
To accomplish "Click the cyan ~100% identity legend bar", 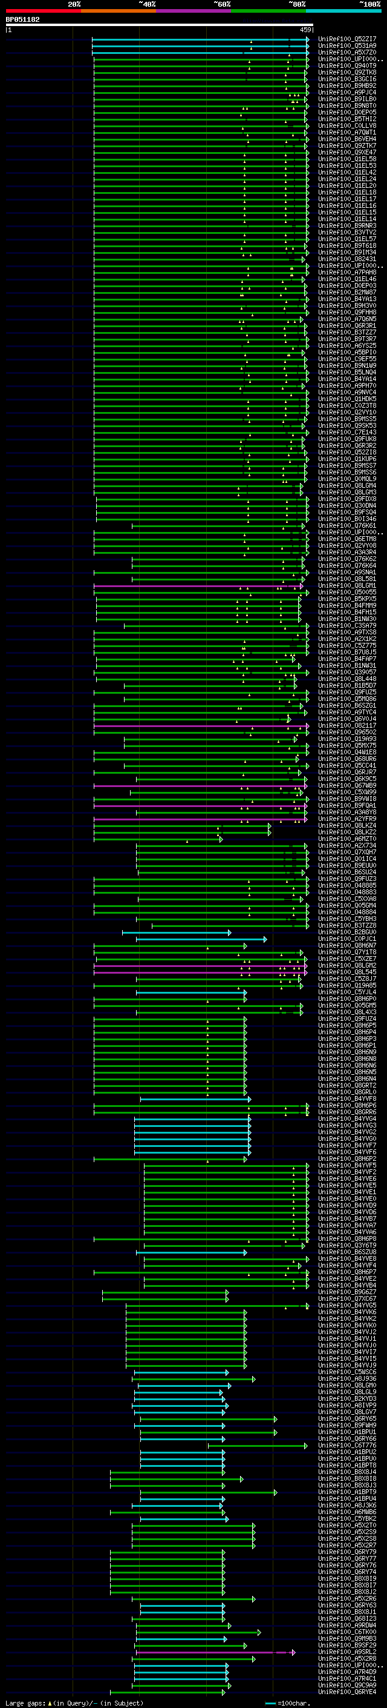I will tap(343, 11).
